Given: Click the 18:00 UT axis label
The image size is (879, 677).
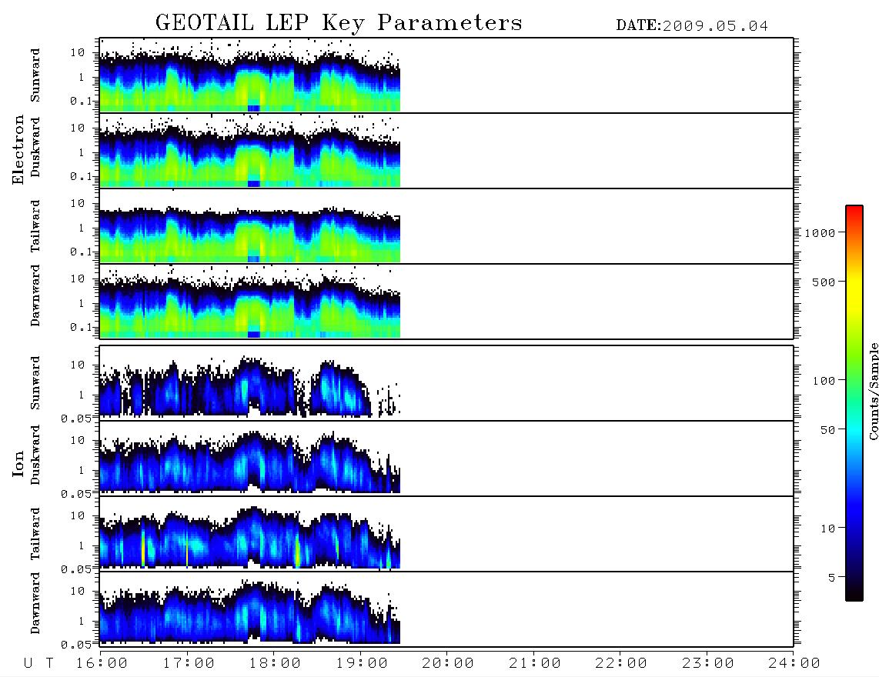Looking at the screenshot, I should coord(275,663).
